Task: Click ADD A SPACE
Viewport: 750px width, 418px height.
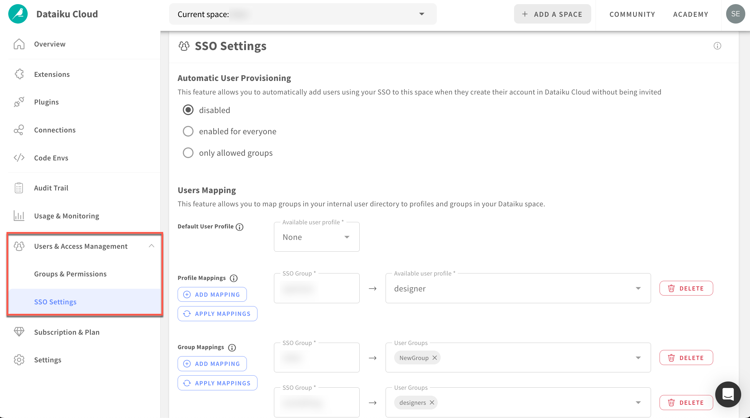Action: 552,14
